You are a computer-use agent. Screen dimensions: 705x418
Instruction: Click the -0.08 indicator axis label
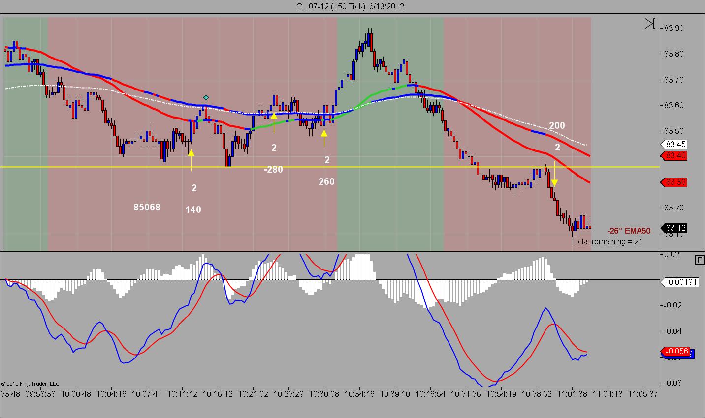tap(673, 383)
